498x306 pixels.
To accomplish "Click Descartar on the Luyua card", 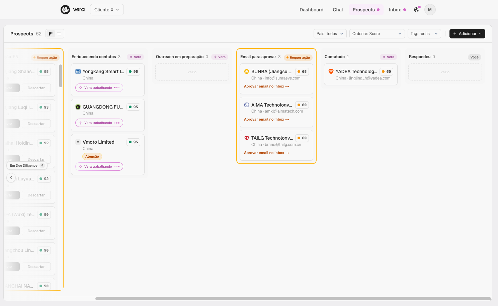I will tap(36, 195).
